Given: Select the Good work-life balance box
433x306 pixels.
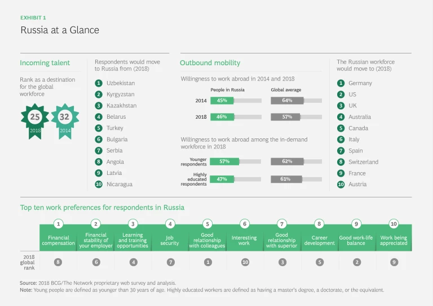Looking at the screenshot, I should click(x=356, y=240).
